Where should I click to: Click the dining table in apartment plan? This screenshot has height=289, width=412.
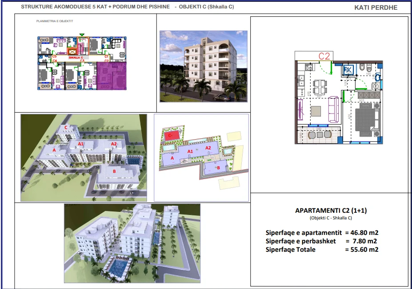coord(320,87)
